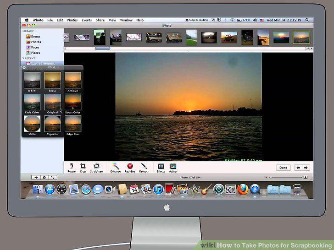This screenshot has height=250, width=334.
Task: Open Spotlight search magnifier
Action: [307, 20]
